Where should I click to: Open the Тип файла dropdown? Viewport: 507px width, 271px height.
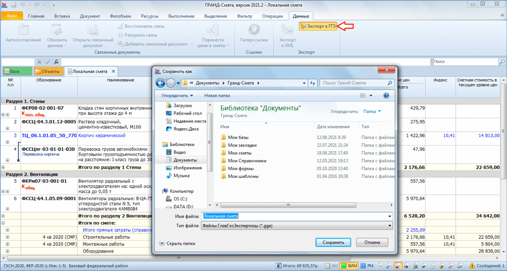click(389, 226)
